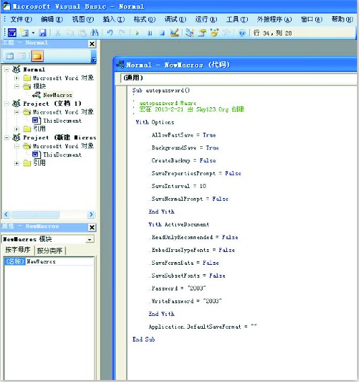Collapse the Project (新建 Micros...) node
359x382 pixels.
click(x=7, y=137)
